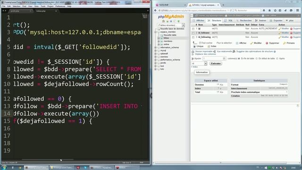This screenshot has width=302, height=170.
Task: Click Sublime tab-navigation right arrow
Action: point(5,11)
